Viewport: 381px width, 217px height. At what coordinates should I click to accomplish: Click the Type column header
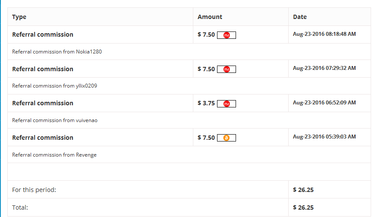19,17
